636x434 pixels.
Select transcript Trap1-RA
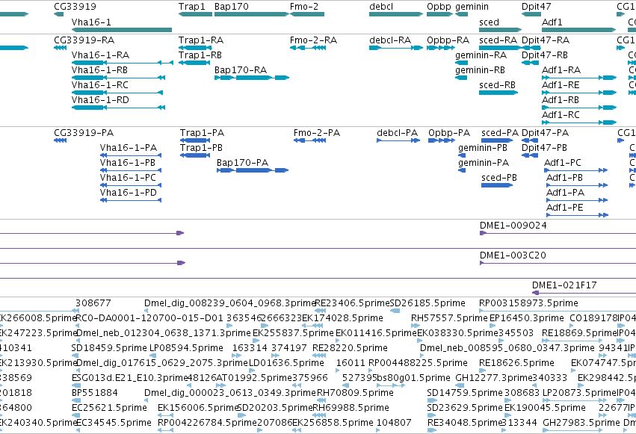pyautogui.click(x=201, y=40)
